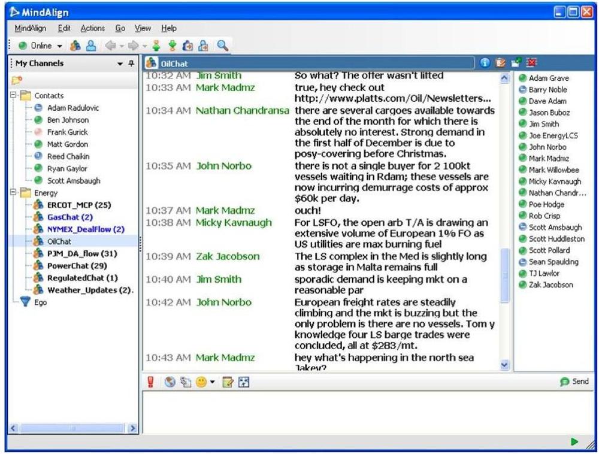Image resolution: width=599 pixels, height=454 pixels.
Task: Collapse the Energy folder
Action: point(13,192)
